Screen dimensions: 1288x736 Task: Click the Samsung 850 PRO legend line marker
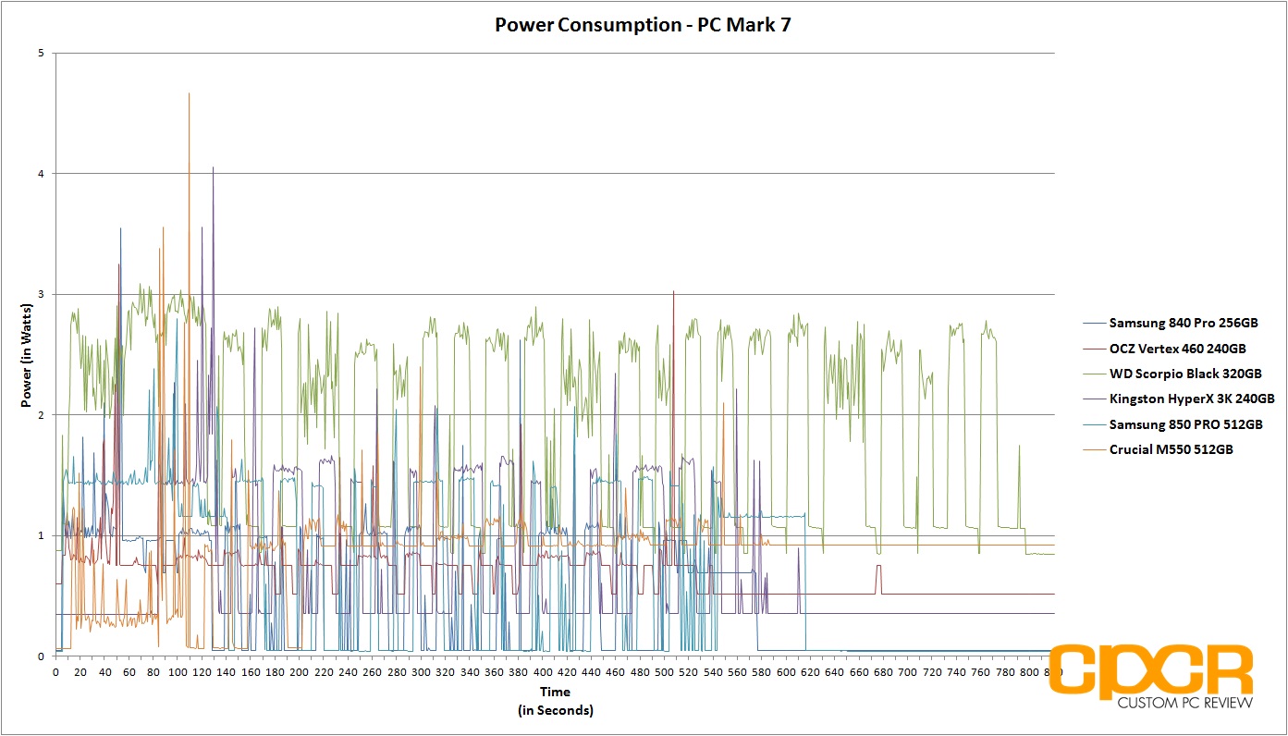[x=1094, y=424]
